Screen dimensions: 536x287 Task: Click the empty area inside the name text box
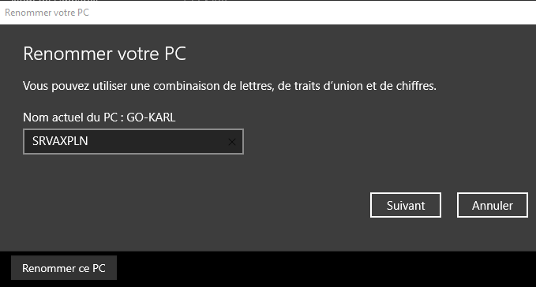point(157,142)
